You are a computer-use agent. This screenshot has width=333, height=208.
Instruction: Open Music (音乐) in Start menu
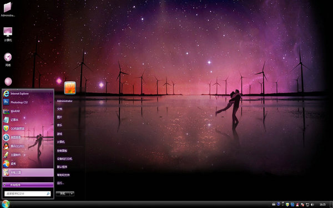(x=59, y=125)
